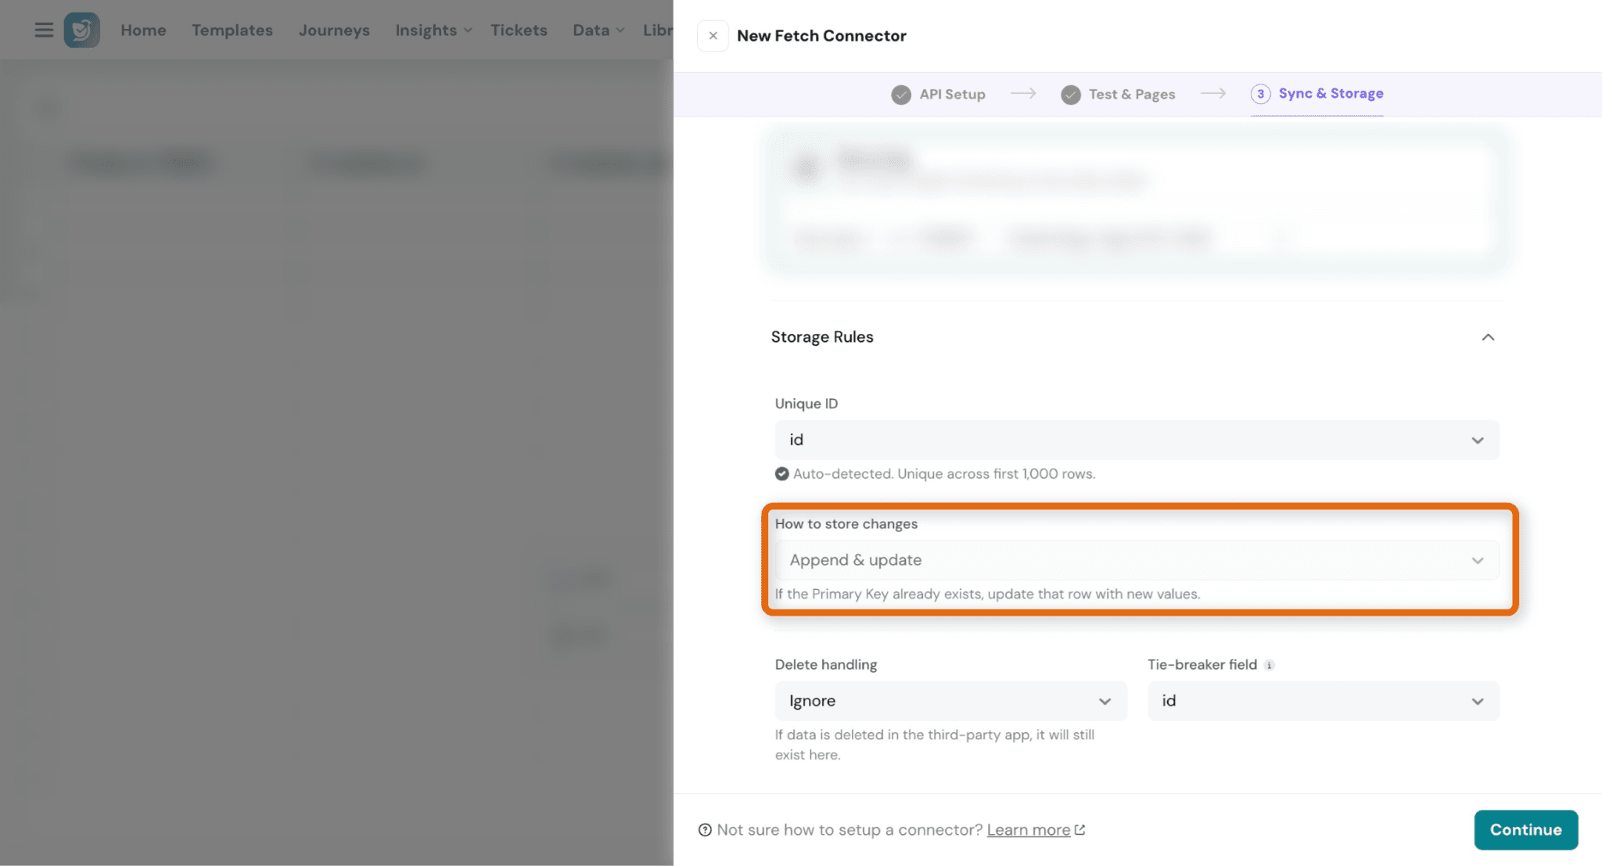
Task: Close the New Fetch Connector panel
Action: pyautogui.click(x=713, y=36)
